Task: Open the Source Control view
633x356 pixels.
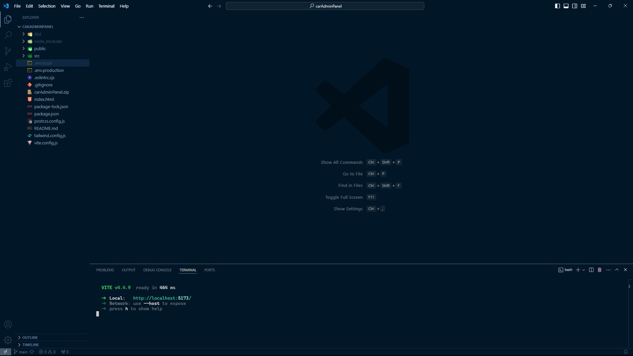Action: (8, 51)
